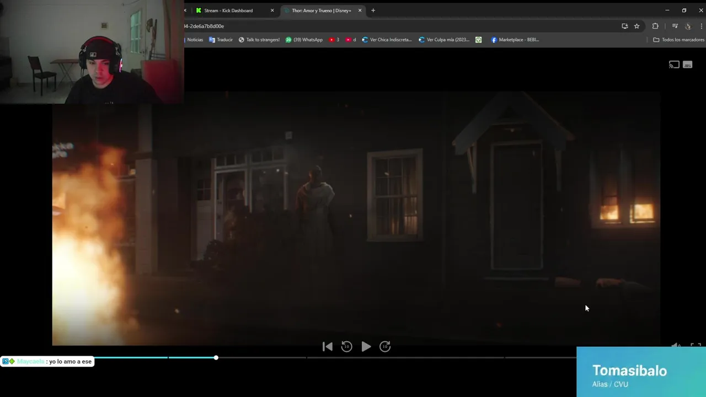Expand Todos los marcadores folder
This screenshot has width=706, height=397.
678,40
